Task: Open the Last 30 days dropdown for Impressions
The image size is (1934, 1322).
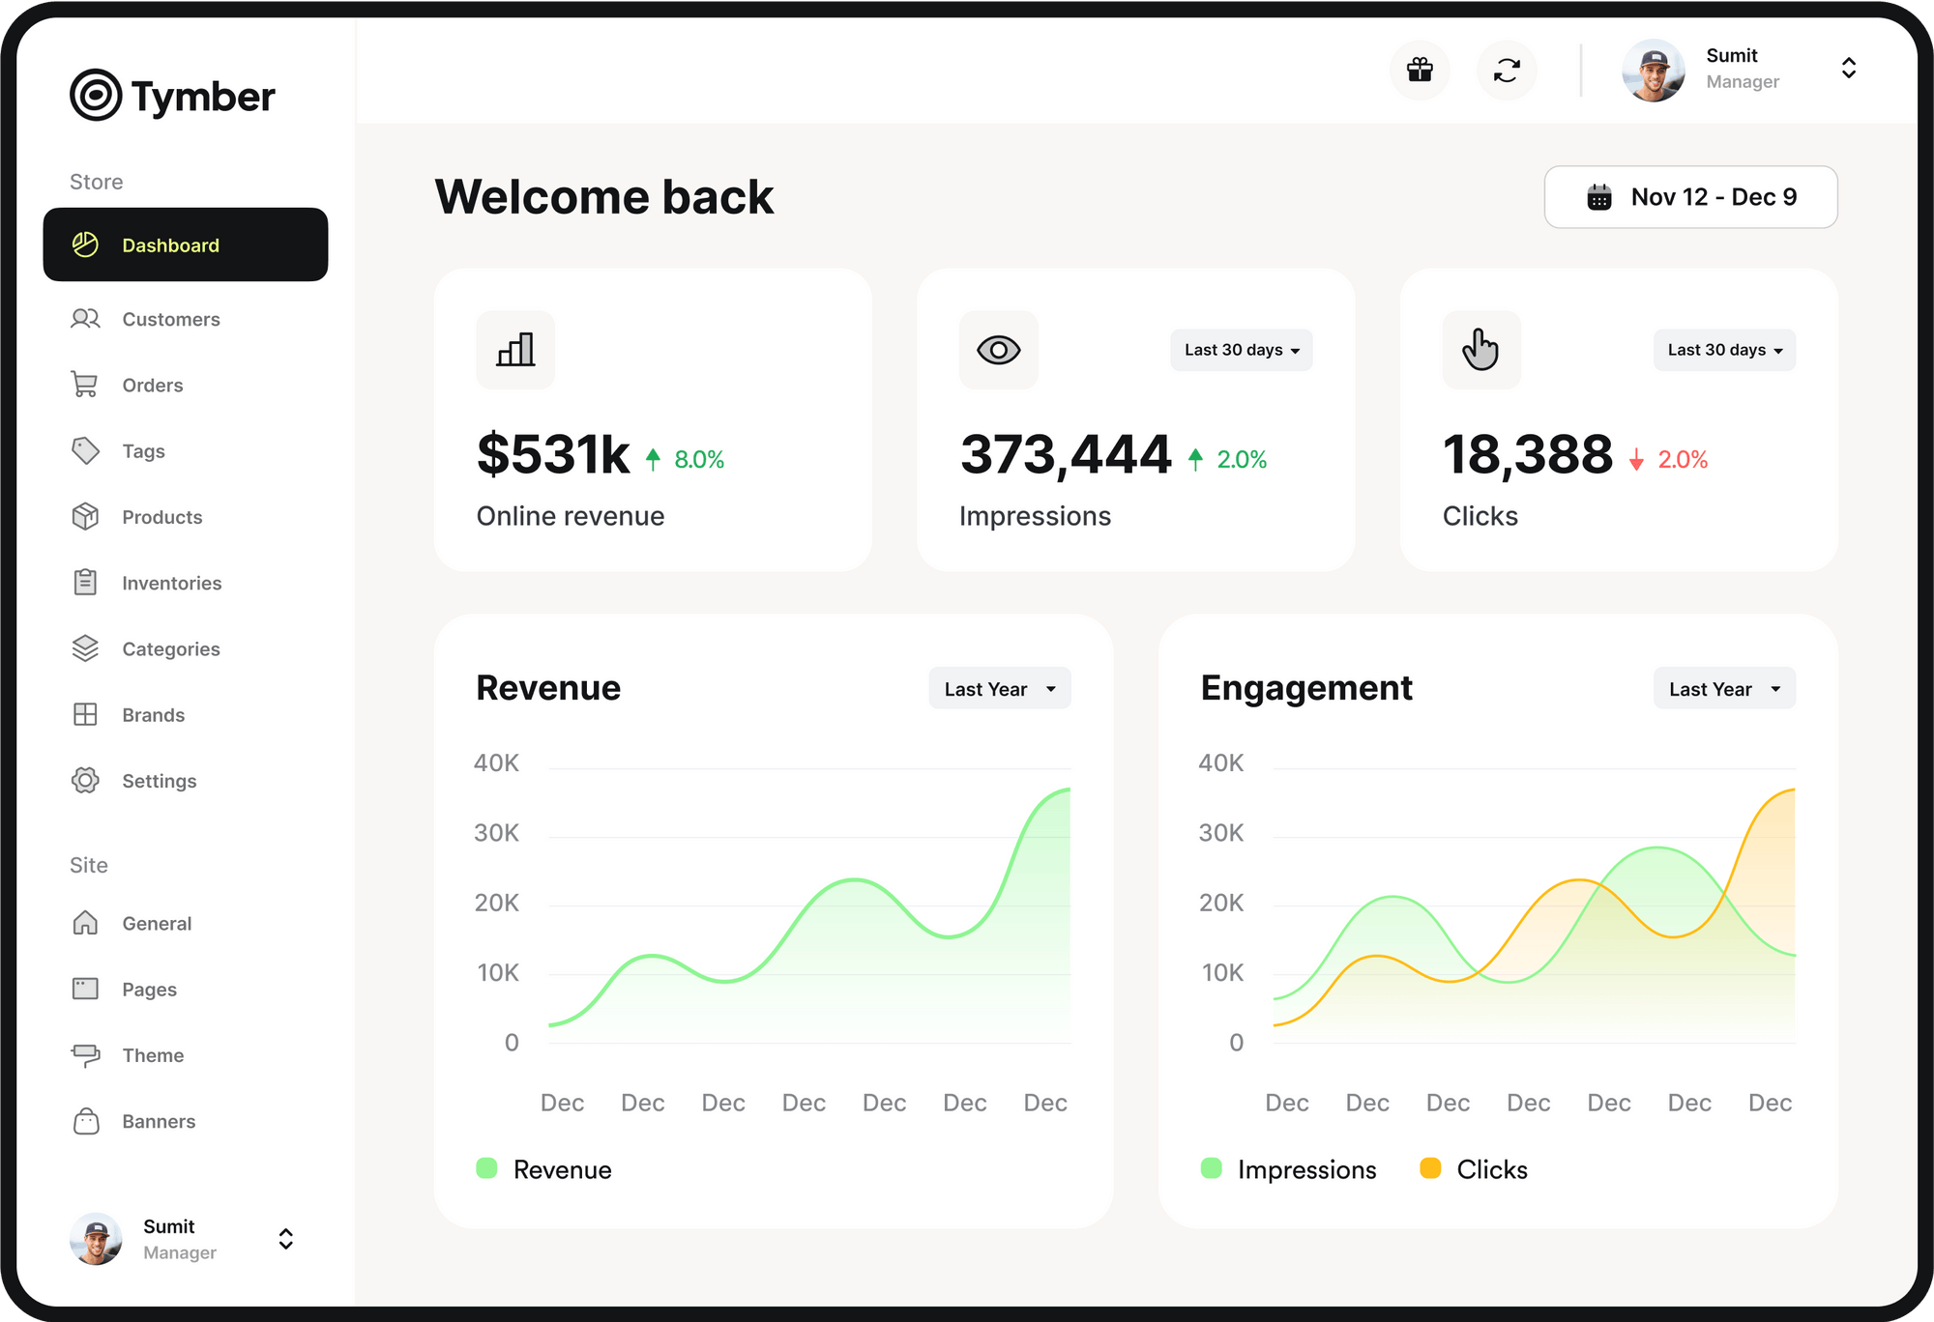Action: coord(1241,350)
